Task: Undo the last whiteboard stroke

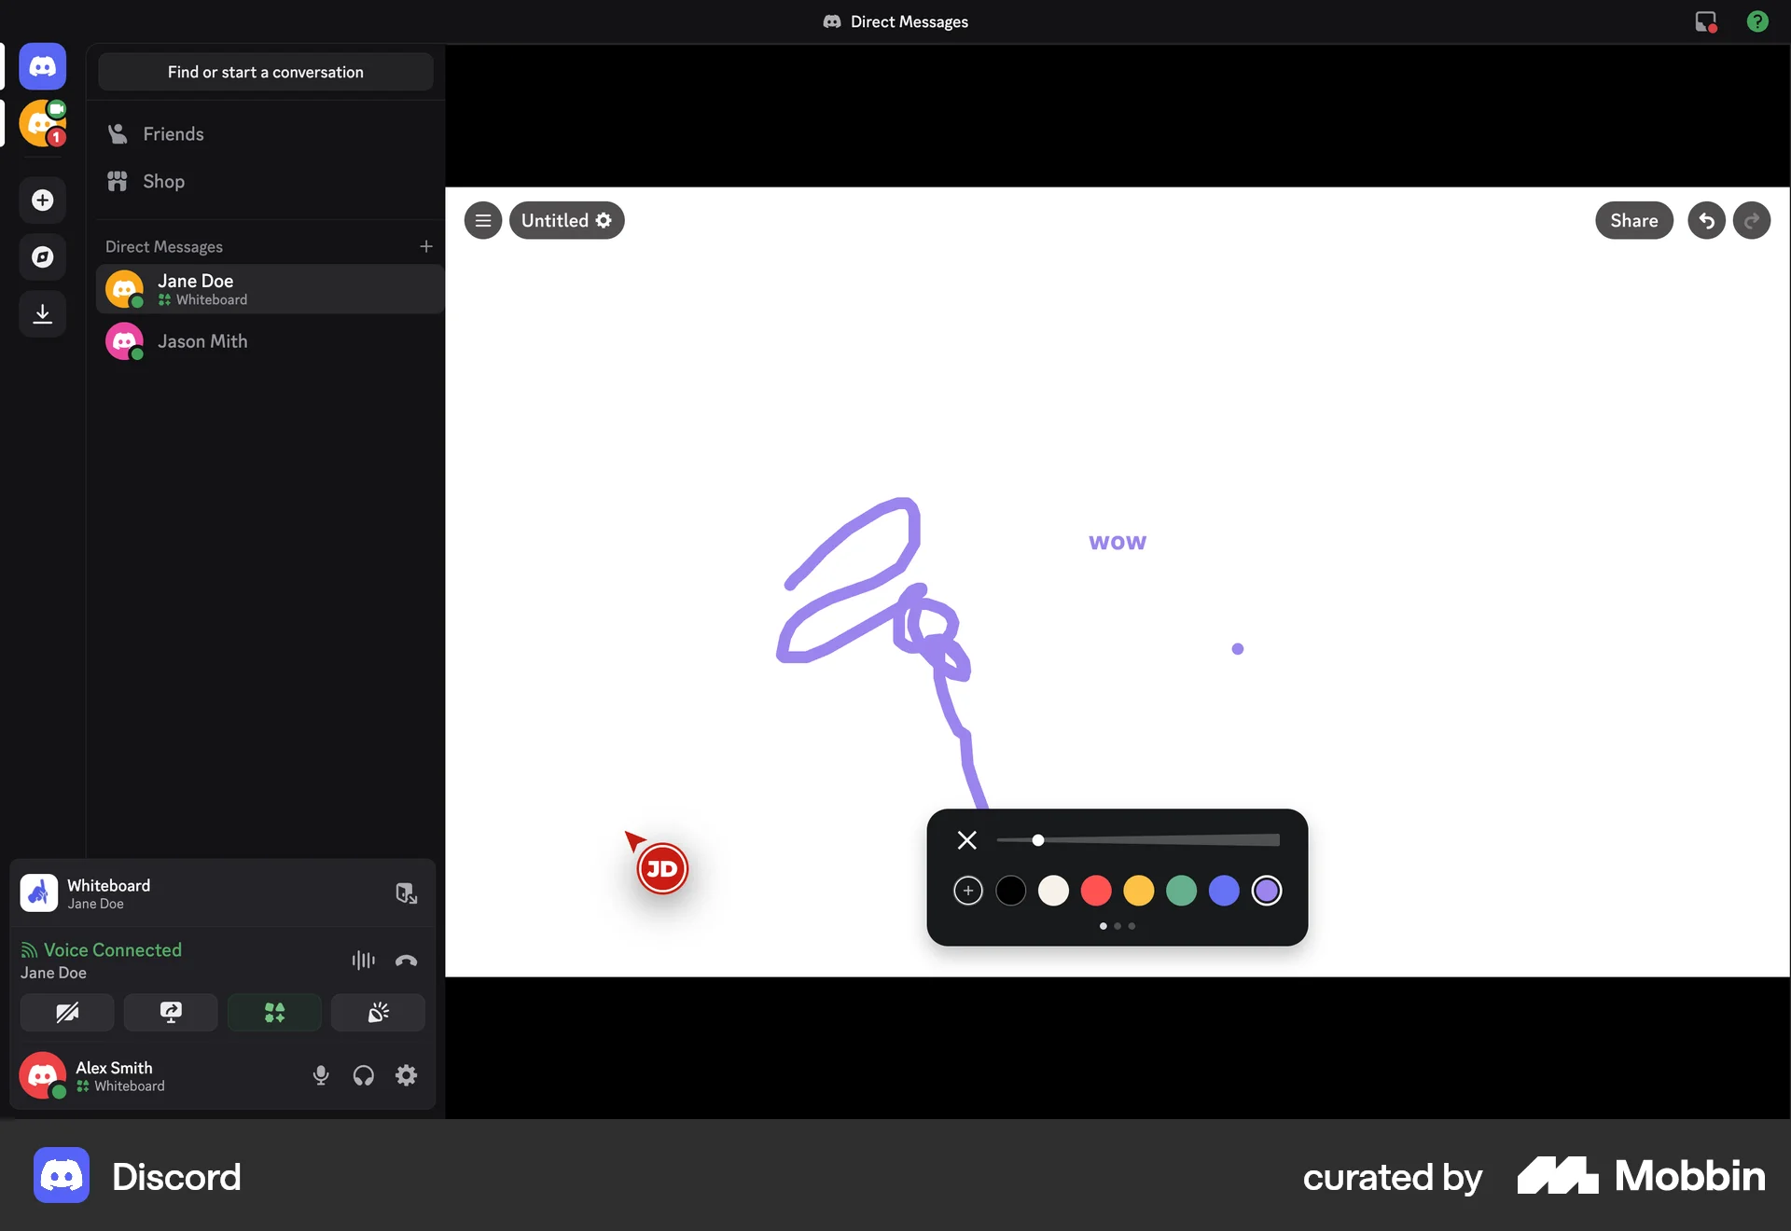Action: click(x=1706, y=220)
